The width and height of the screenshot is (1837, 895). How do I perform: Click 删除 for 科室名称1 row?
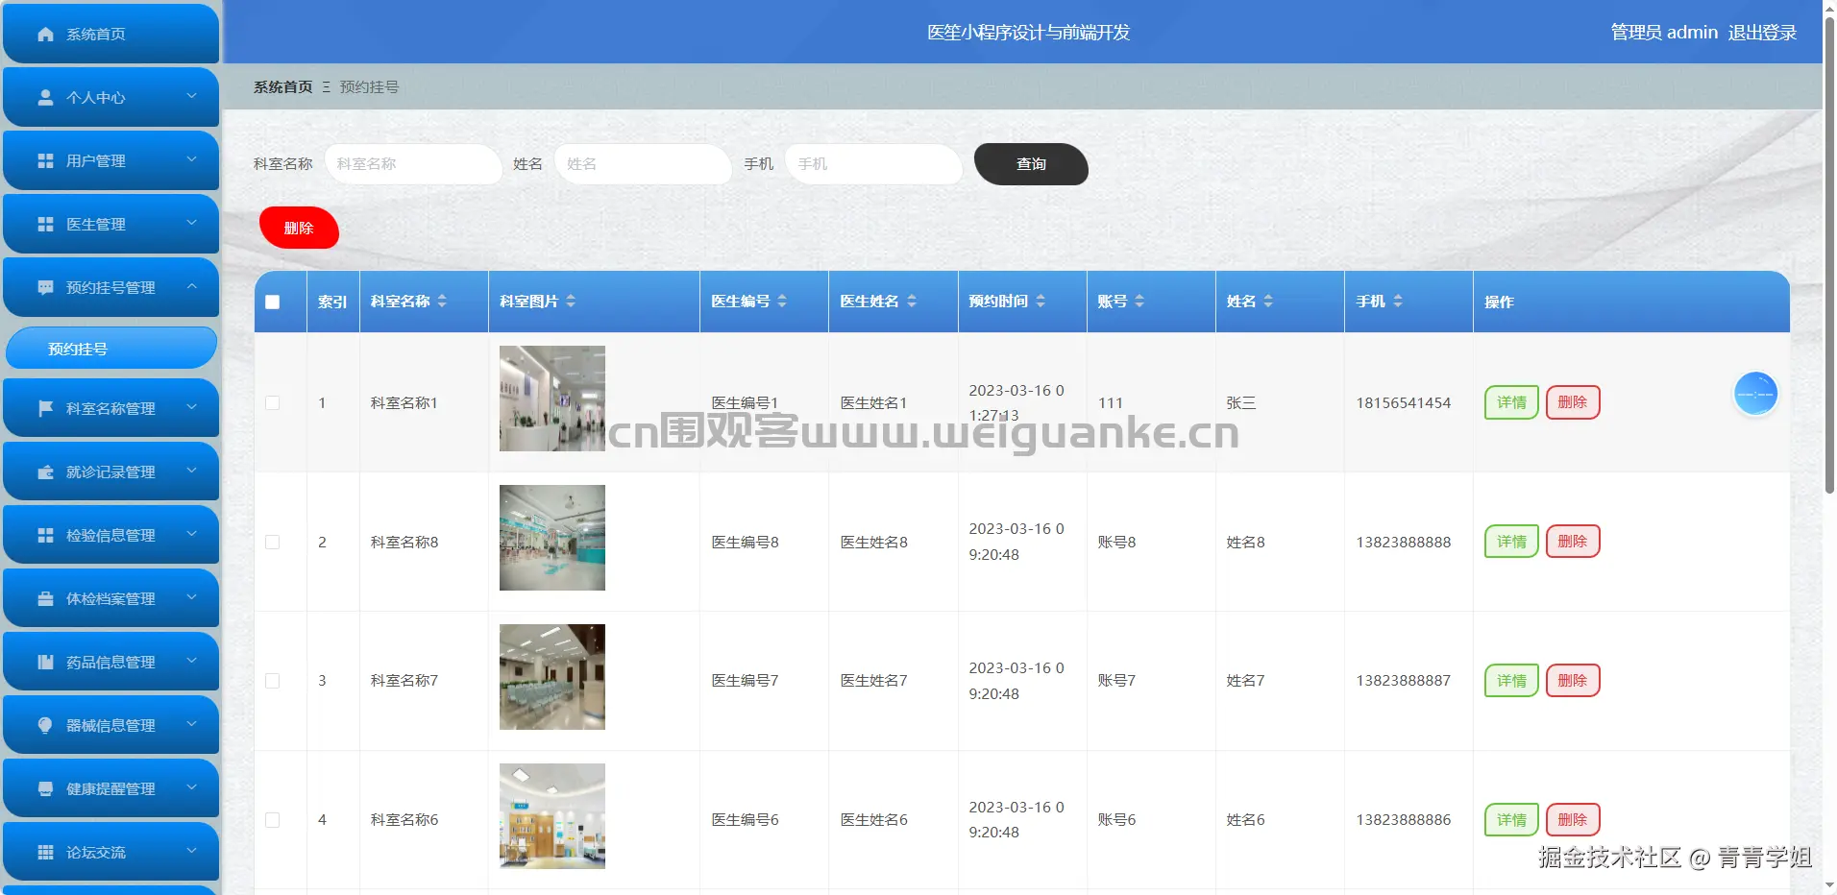tap(1573, 402)
